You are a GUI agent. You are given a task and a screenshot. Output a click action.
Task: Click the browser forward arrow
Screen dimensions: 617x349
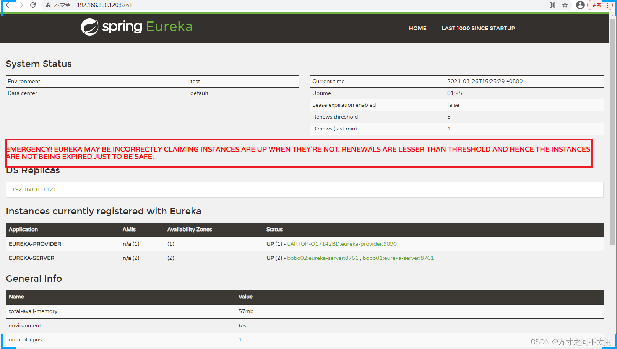(21, 5)
